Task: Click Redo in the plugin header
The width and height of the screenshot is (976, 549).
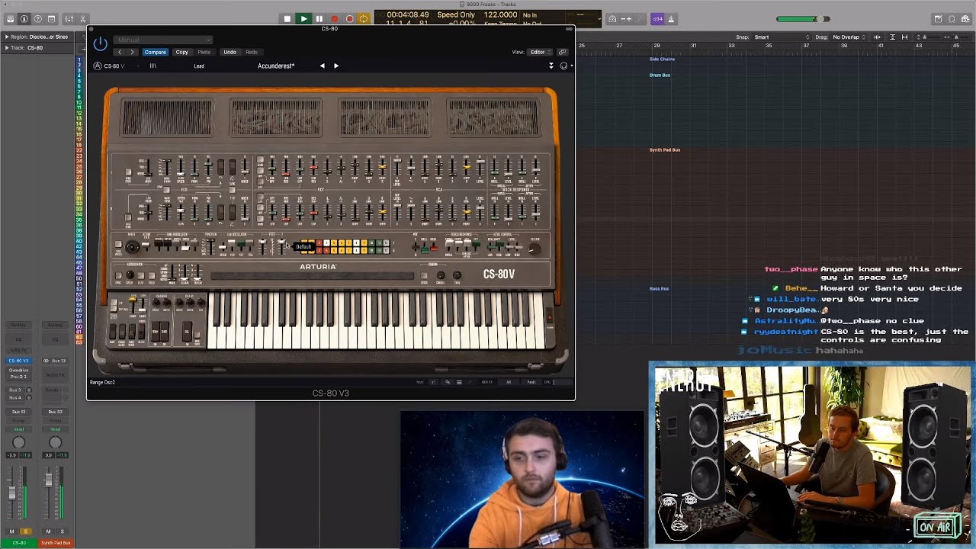Action: tap(252, 52)
